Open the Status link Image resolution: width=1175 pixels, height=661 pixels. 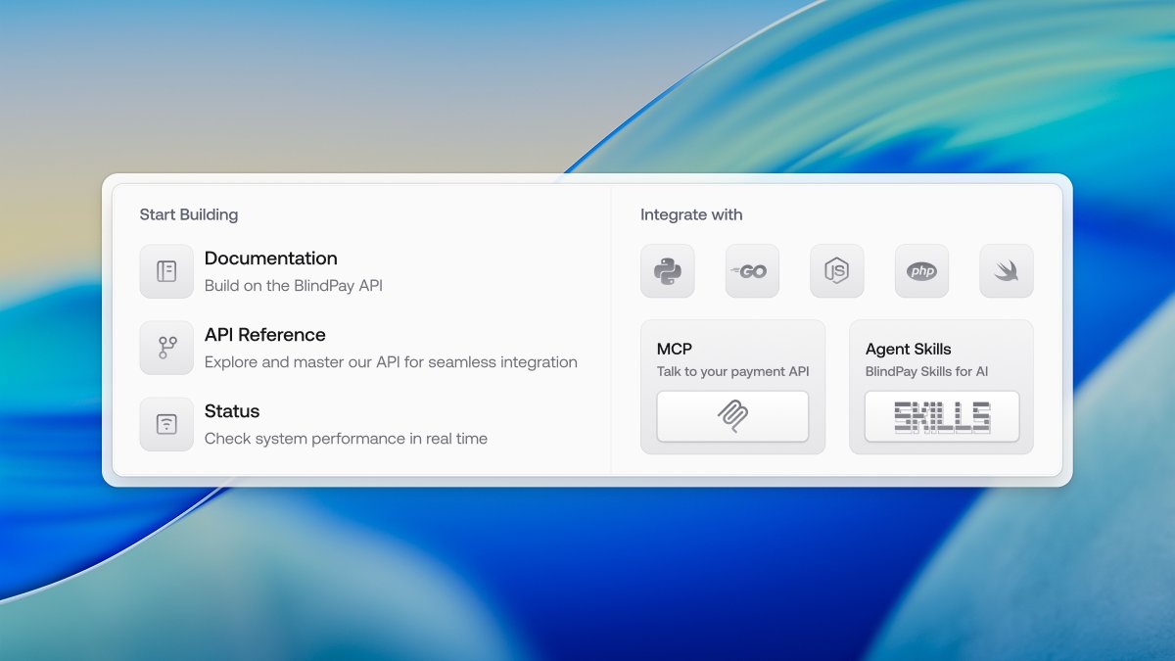(x=232, y=411)
